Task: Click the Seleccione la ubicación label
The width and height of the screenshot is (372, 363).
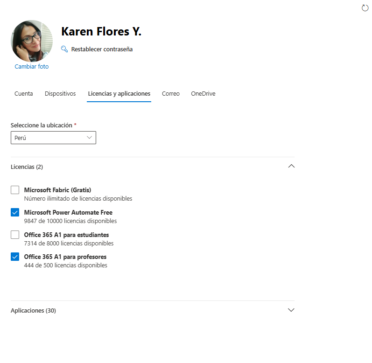Action: [41, 125]
